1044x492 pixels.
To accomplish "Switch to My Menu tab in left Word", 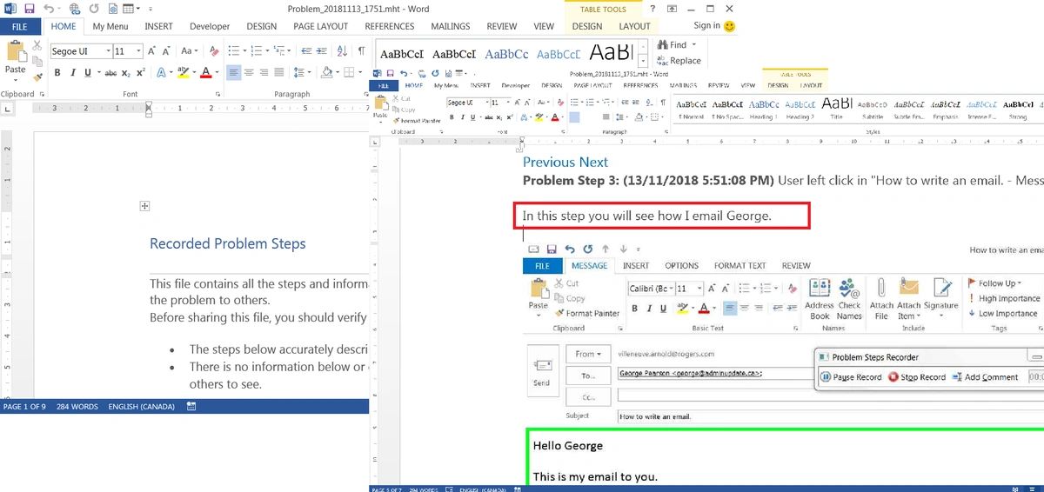I will (x=110, y=26).
